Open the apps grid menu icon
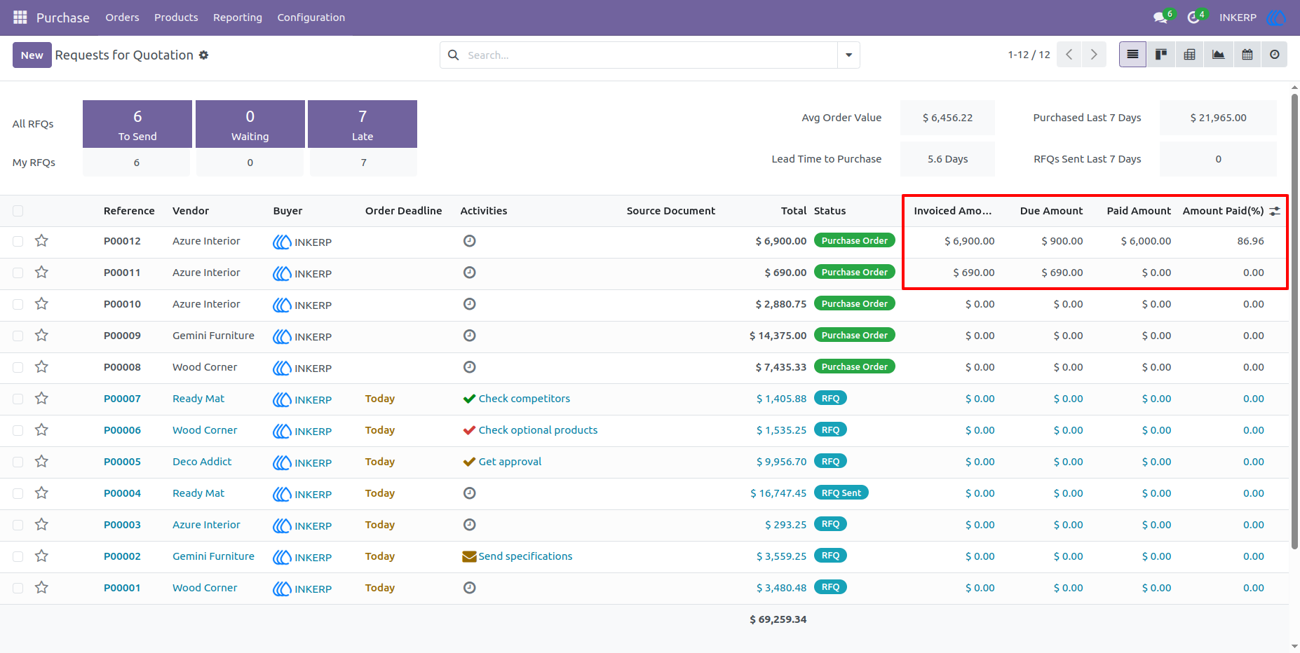Viewport: 1300px width, 653px height. 20,18
